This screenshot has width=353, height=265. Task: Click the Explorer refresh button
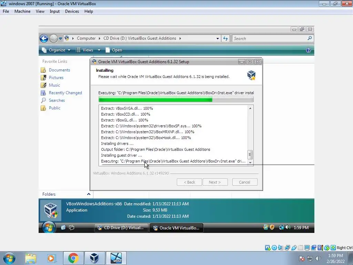225,39
